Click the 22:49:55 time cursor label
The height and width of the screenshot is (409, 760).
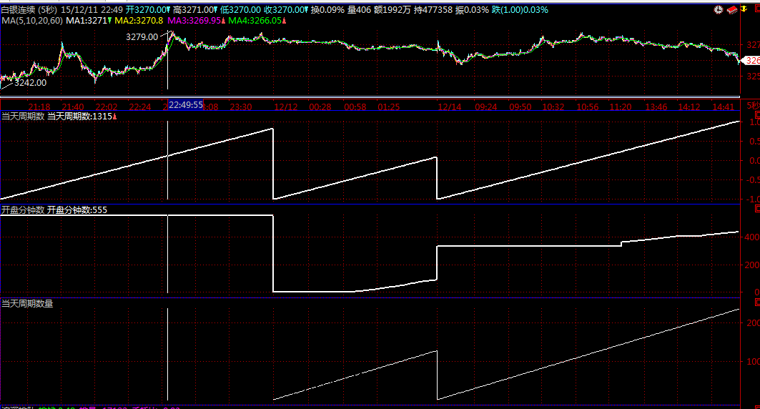[185, 104]
